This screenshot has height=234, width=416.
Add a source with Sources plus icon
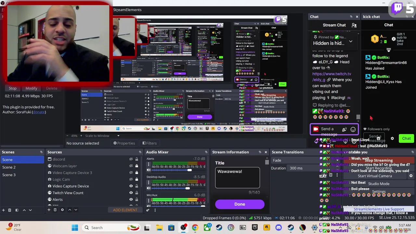click(x=49, y=210)
